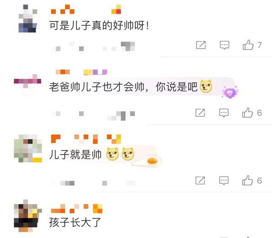Select the comment text '孩子长大了'
The height and width of the screenshot is (238, 272).
click(x=75, y=222)
